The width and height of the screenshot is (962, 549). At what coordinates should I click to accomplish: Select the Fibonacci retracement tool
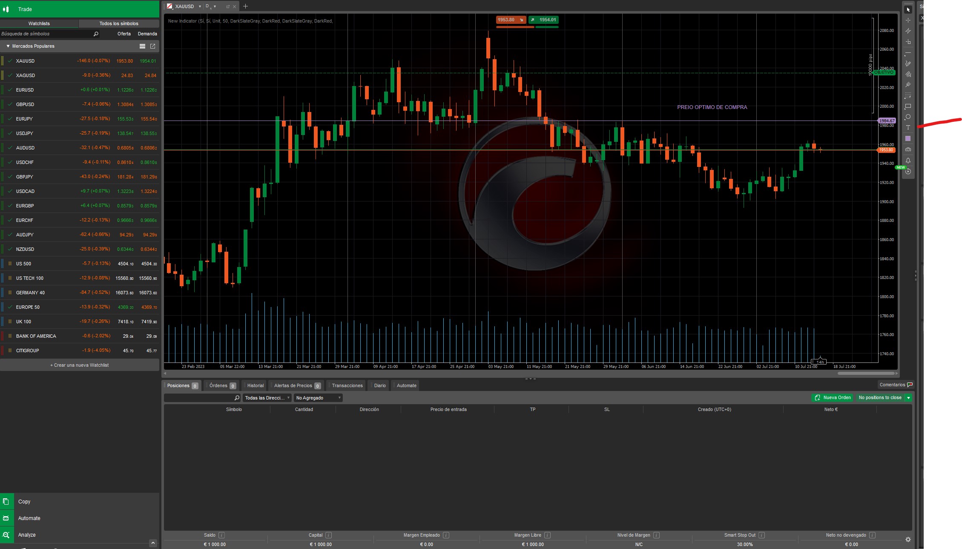point(908,95)
